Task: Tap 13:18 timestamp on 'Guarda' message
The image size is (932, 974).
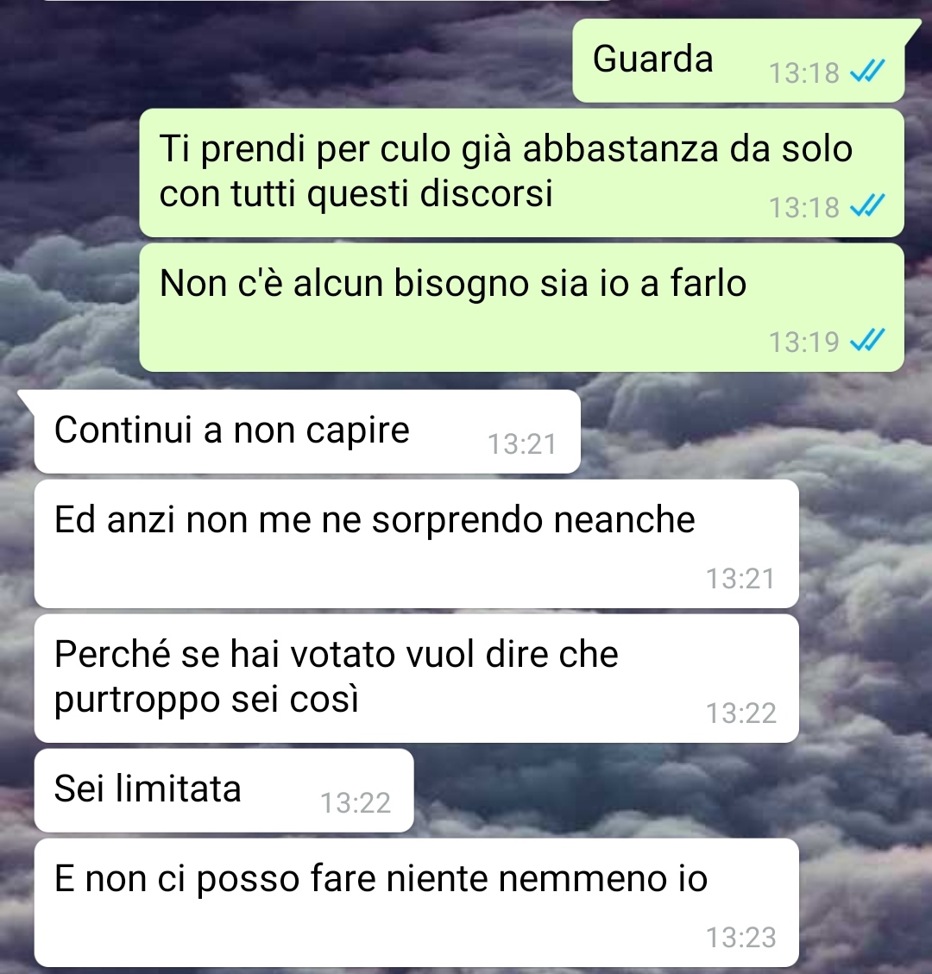Action: (x=804, y=72)
